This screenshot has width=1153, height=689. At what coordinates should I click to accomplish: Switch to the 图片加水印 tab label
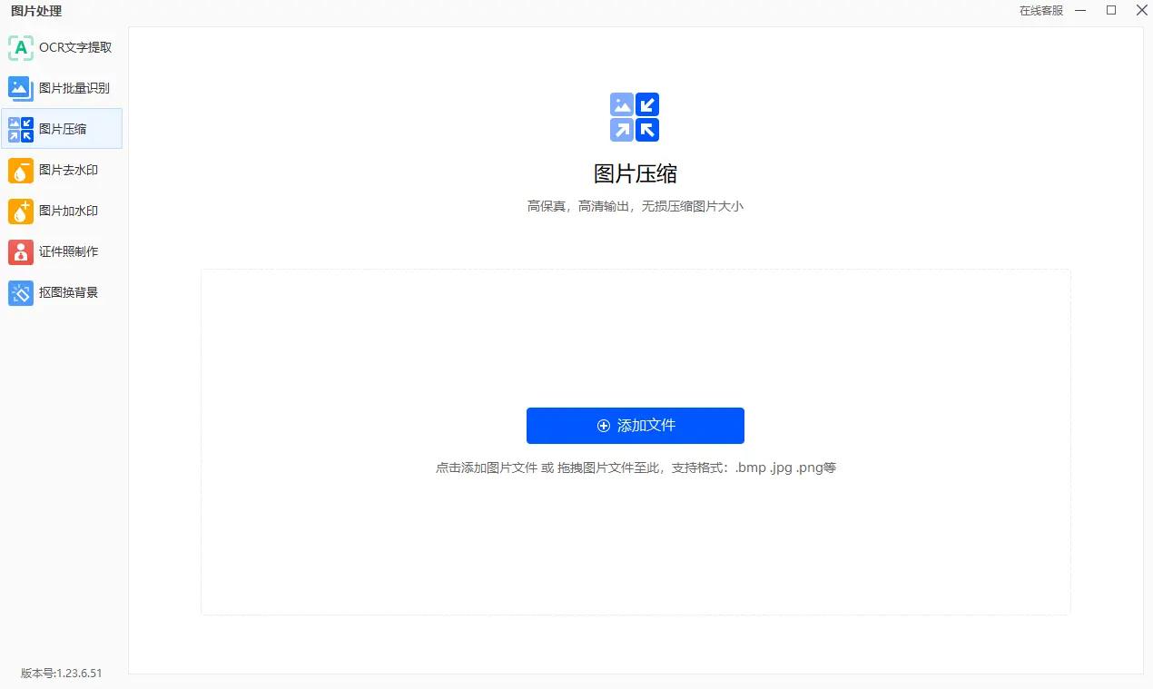coord(68,211)
